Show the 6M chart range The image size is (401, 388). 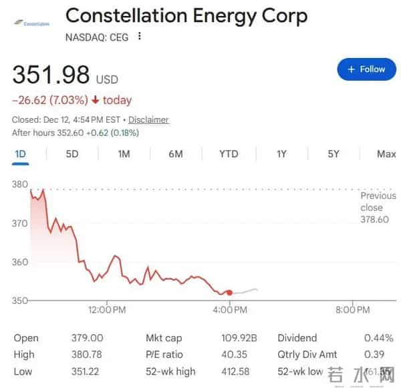pyautogui.click(x=176, y=154)
